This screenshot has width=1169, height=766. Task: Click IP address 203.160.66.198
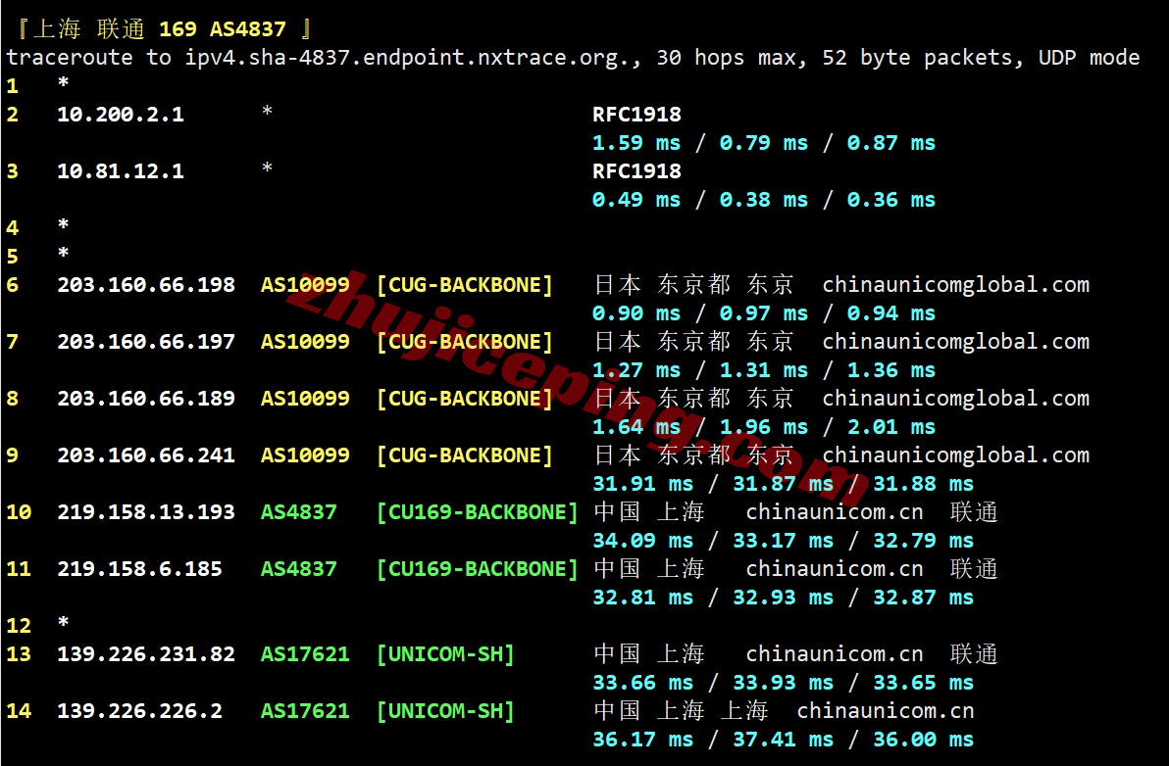click(146, 285)
